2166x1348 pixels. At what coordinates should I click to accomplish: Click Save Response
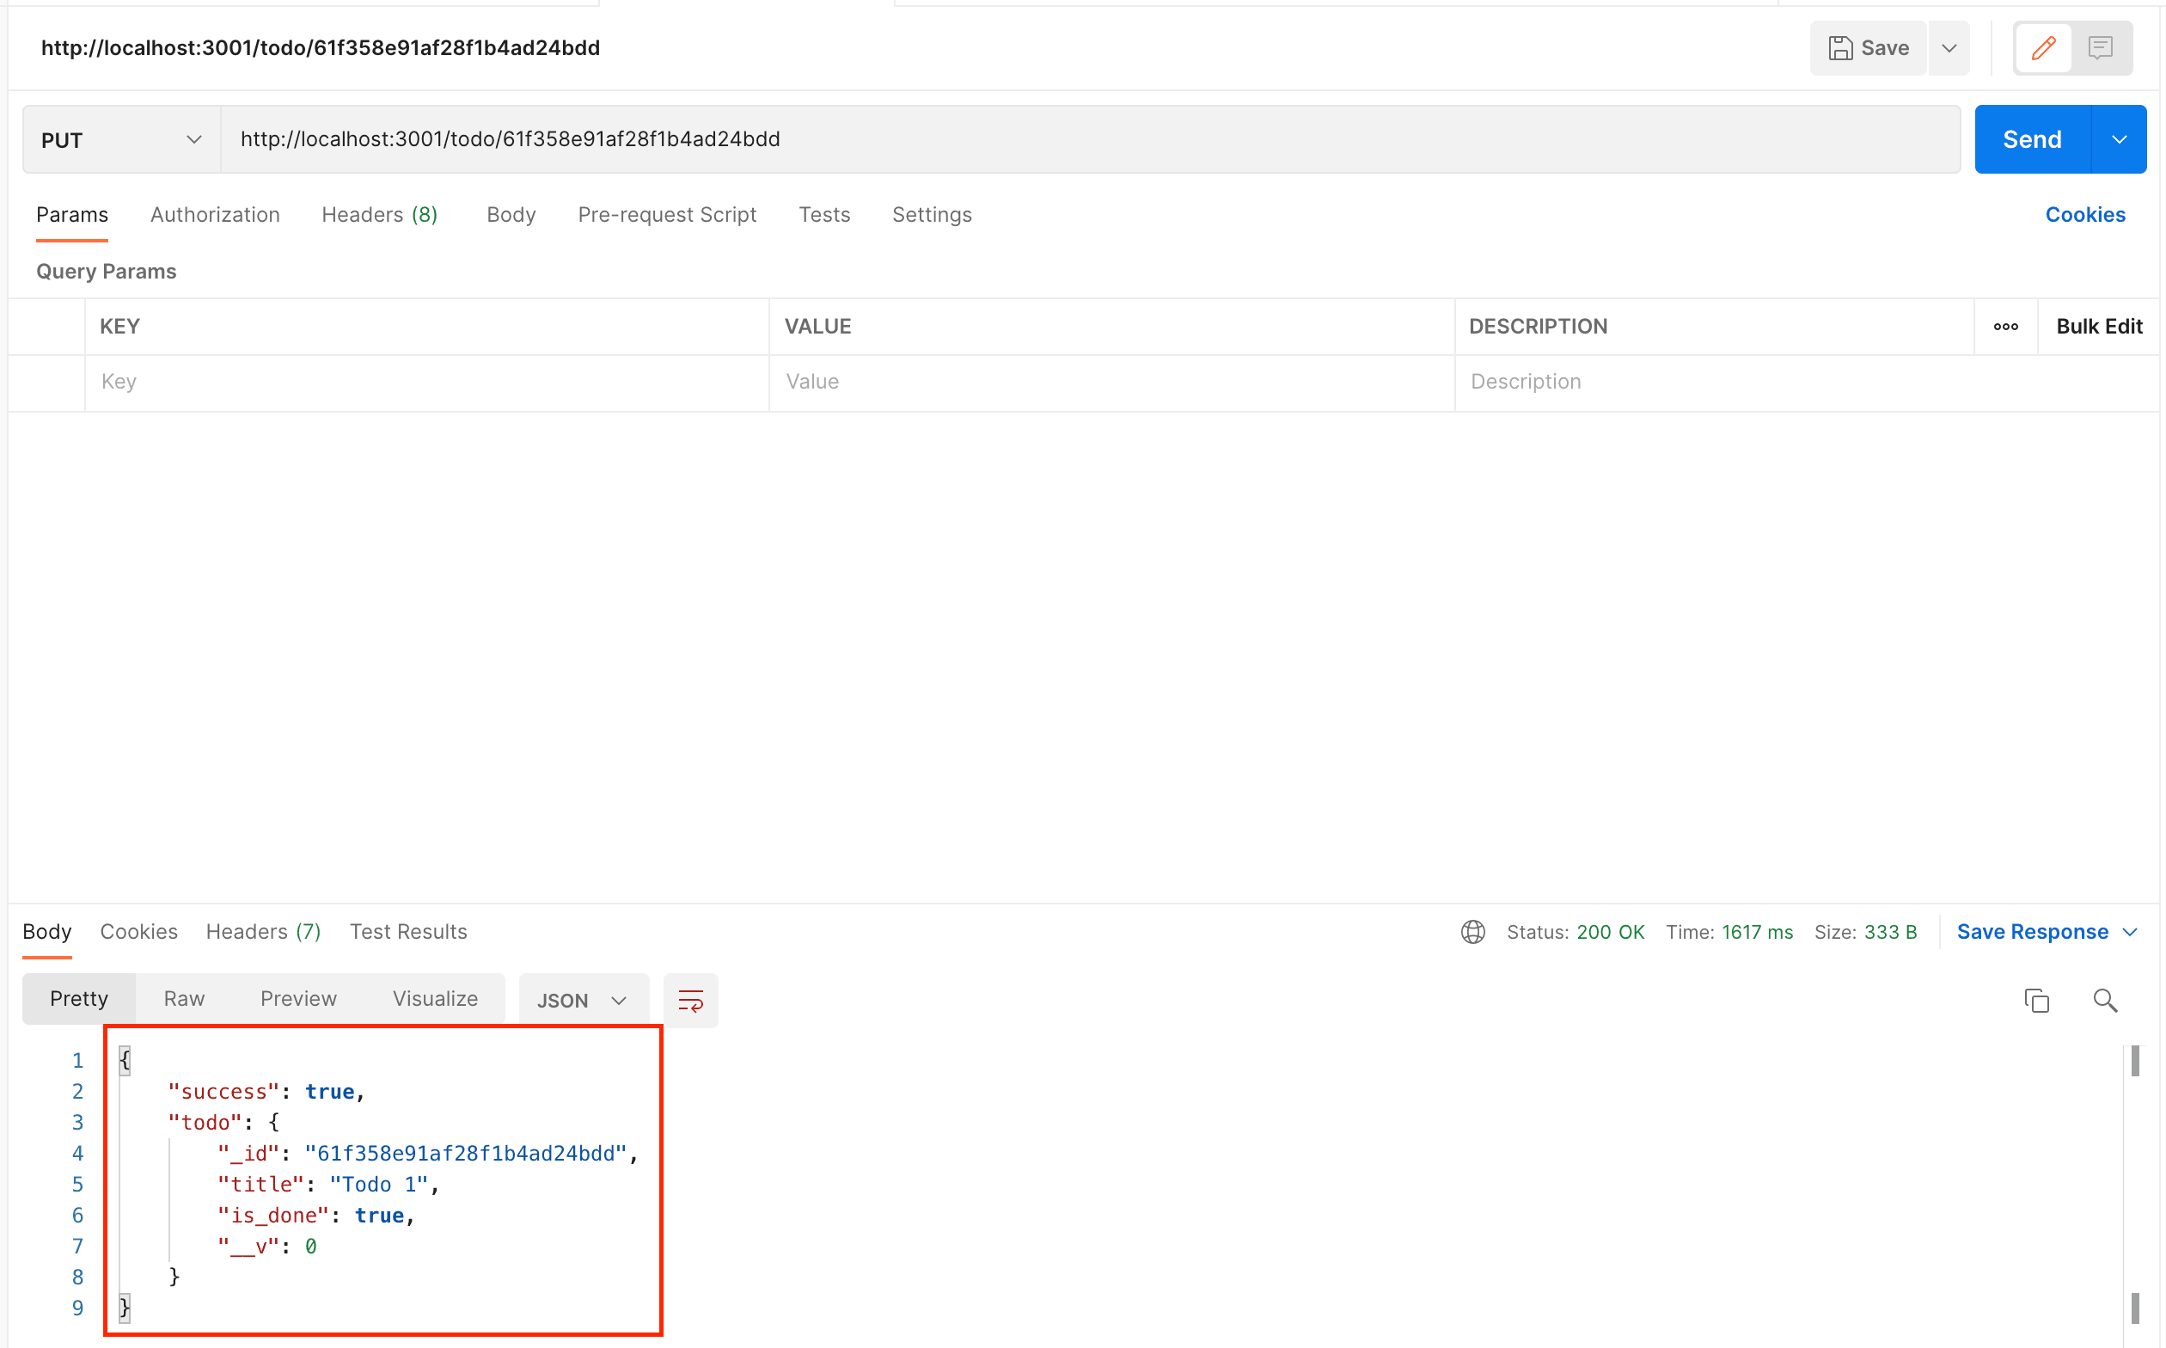(x=2032, y=932)
